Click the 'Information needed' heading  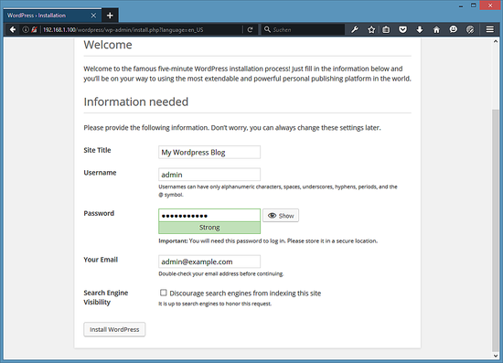pos(136,101)
